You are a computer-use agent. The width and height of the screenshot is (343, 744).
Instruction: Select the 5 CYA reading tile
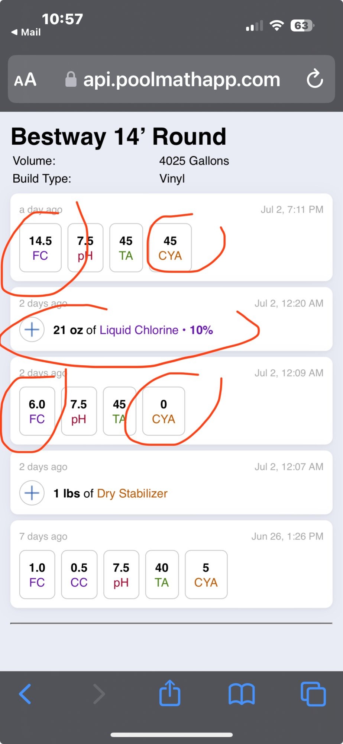(x=206, y=574)
